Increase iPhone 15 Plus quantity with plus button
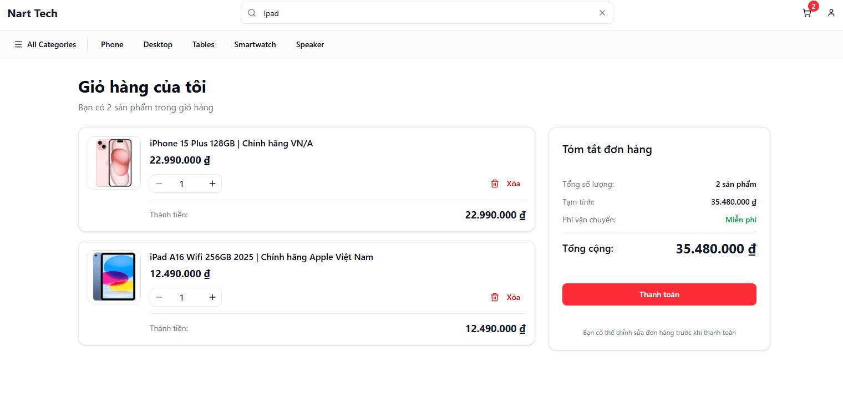This screenshot has width=843, height=397. click(212, 183)
